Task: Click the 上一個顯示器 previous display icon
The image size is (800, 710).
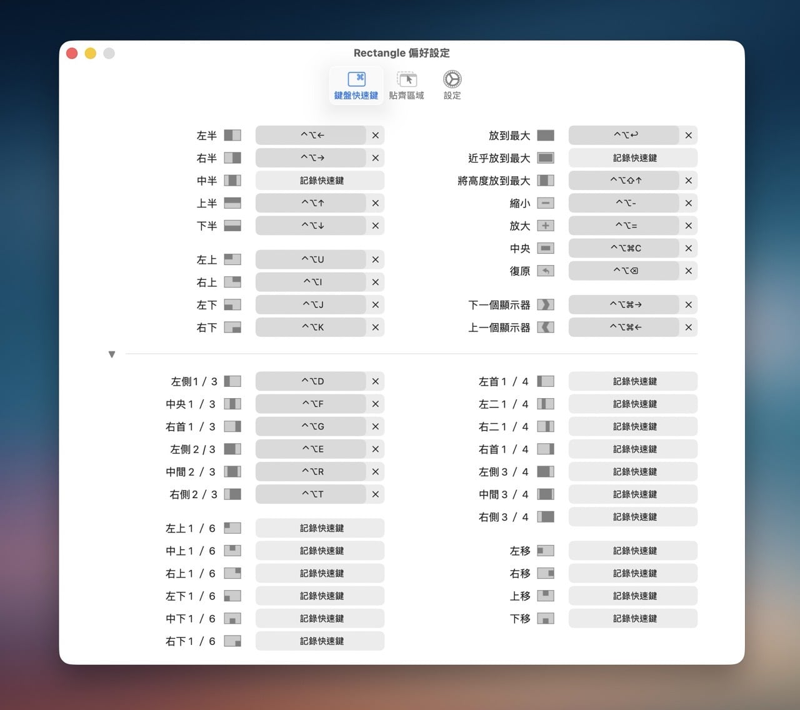Action: tap(546, 327)
